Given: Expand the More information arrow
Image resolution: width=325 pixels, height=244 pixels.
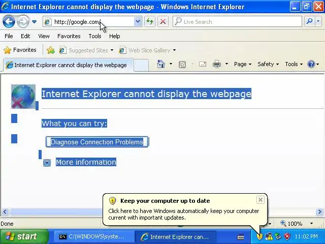Looking at the screenshot, I should click(x=47, y=163).
